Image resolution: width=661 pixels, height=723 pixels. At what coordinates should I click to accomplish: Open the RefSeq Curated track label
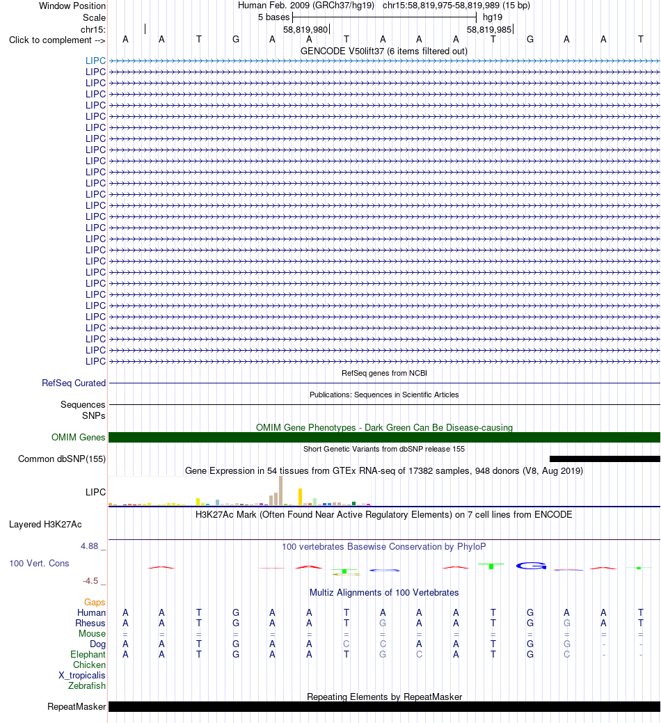[74, 383]
